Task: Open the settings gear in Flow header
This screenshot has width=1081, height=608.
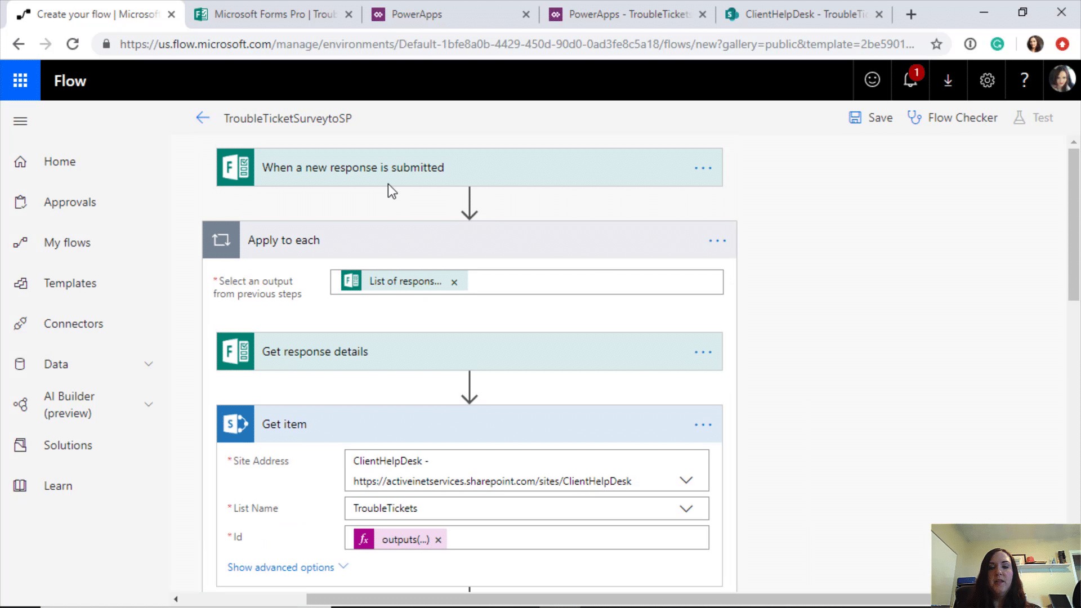Action: pyautogui.click(x=987, y=81)
